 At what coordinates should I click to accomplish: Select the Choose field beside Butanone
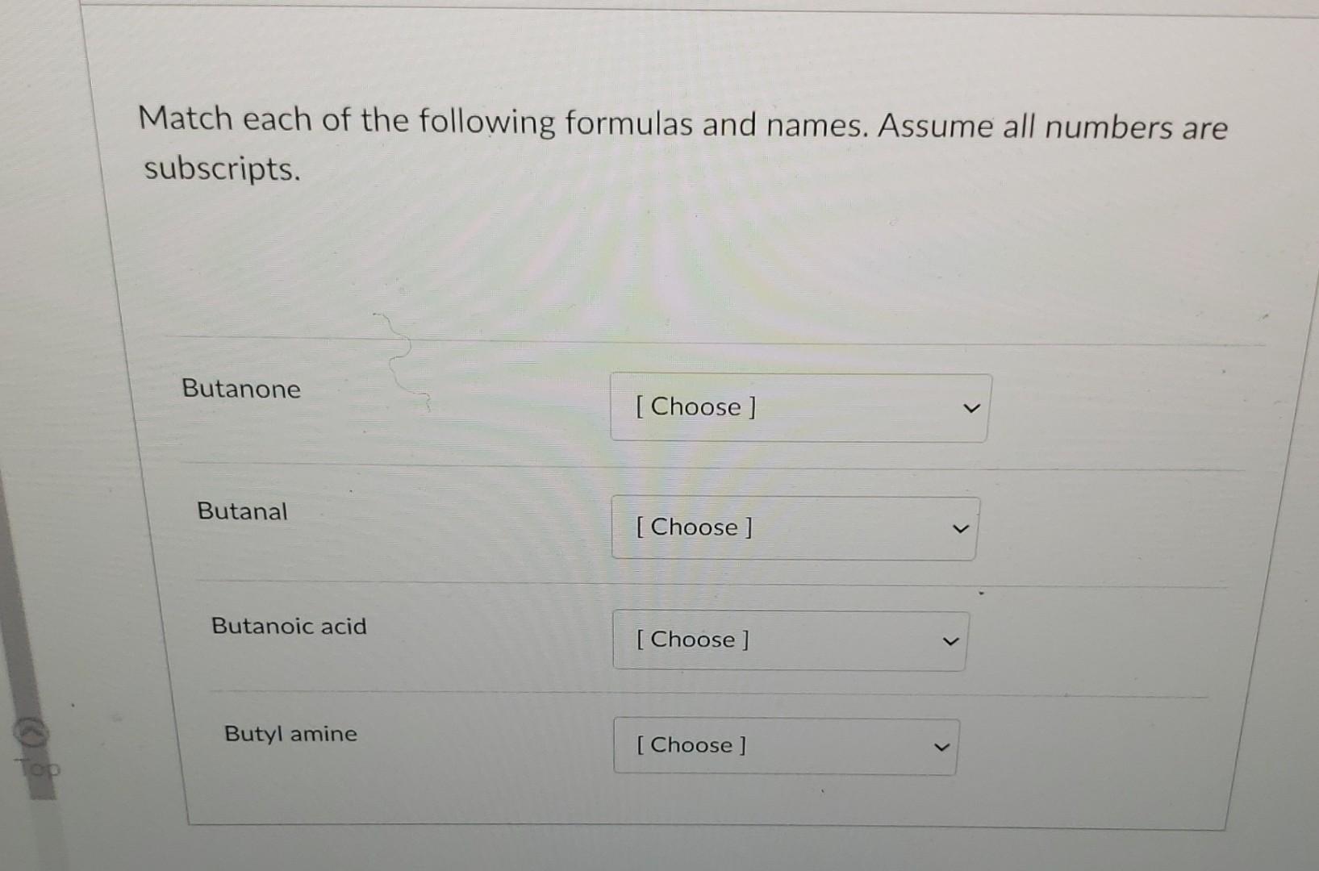tap(799, 407)
